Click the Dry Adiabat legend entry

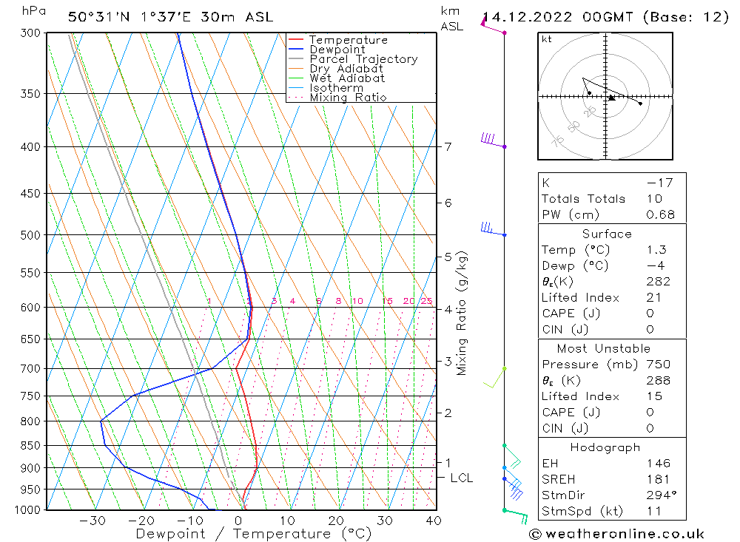pyautogui.click(x=335, y=69)
